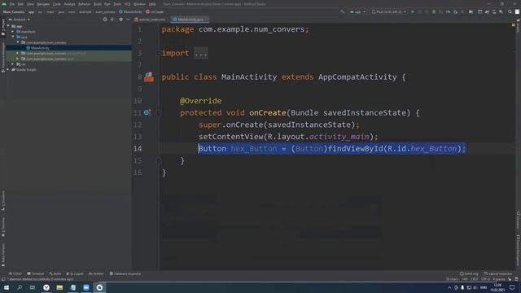Collapse onCreate method with fold toggle on line 11
The width and height of the screenshot is (521, 293).
(160, 113)
